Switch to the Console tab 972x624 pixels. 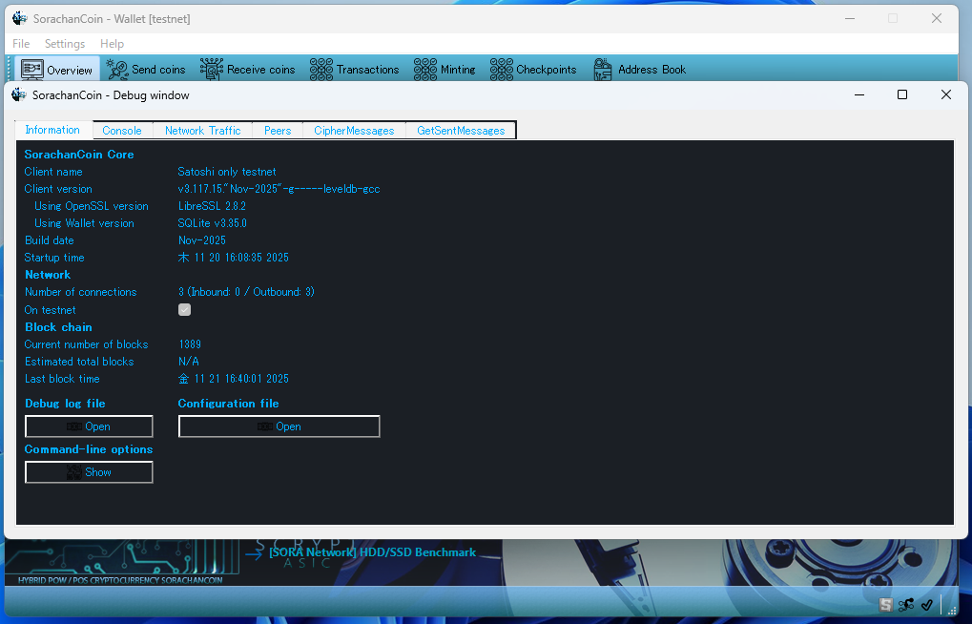[122, 131]
